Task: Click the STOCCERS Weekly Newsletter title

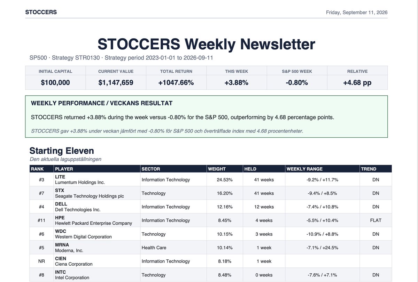Action: click(x=206, y=44)
